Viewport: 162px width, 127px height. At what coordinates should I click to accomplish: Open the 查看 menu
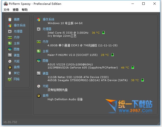16,10
